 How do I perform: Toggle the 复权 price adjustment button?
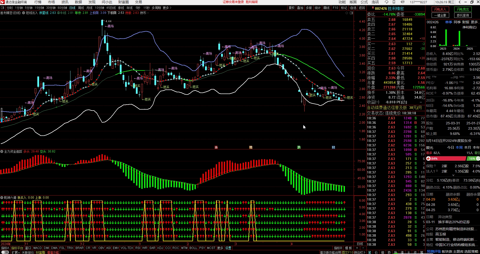[292, 8]
